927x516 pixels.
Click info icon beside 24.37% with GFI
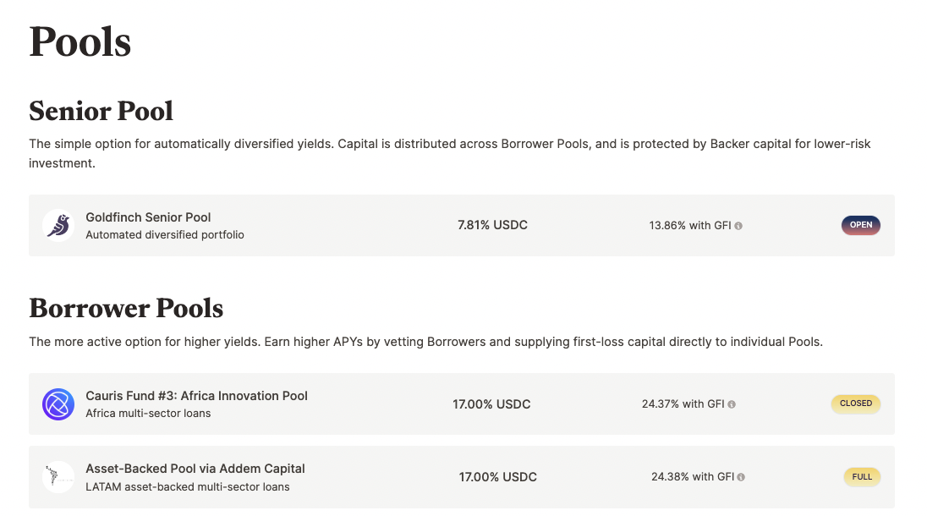pos(732,404)
